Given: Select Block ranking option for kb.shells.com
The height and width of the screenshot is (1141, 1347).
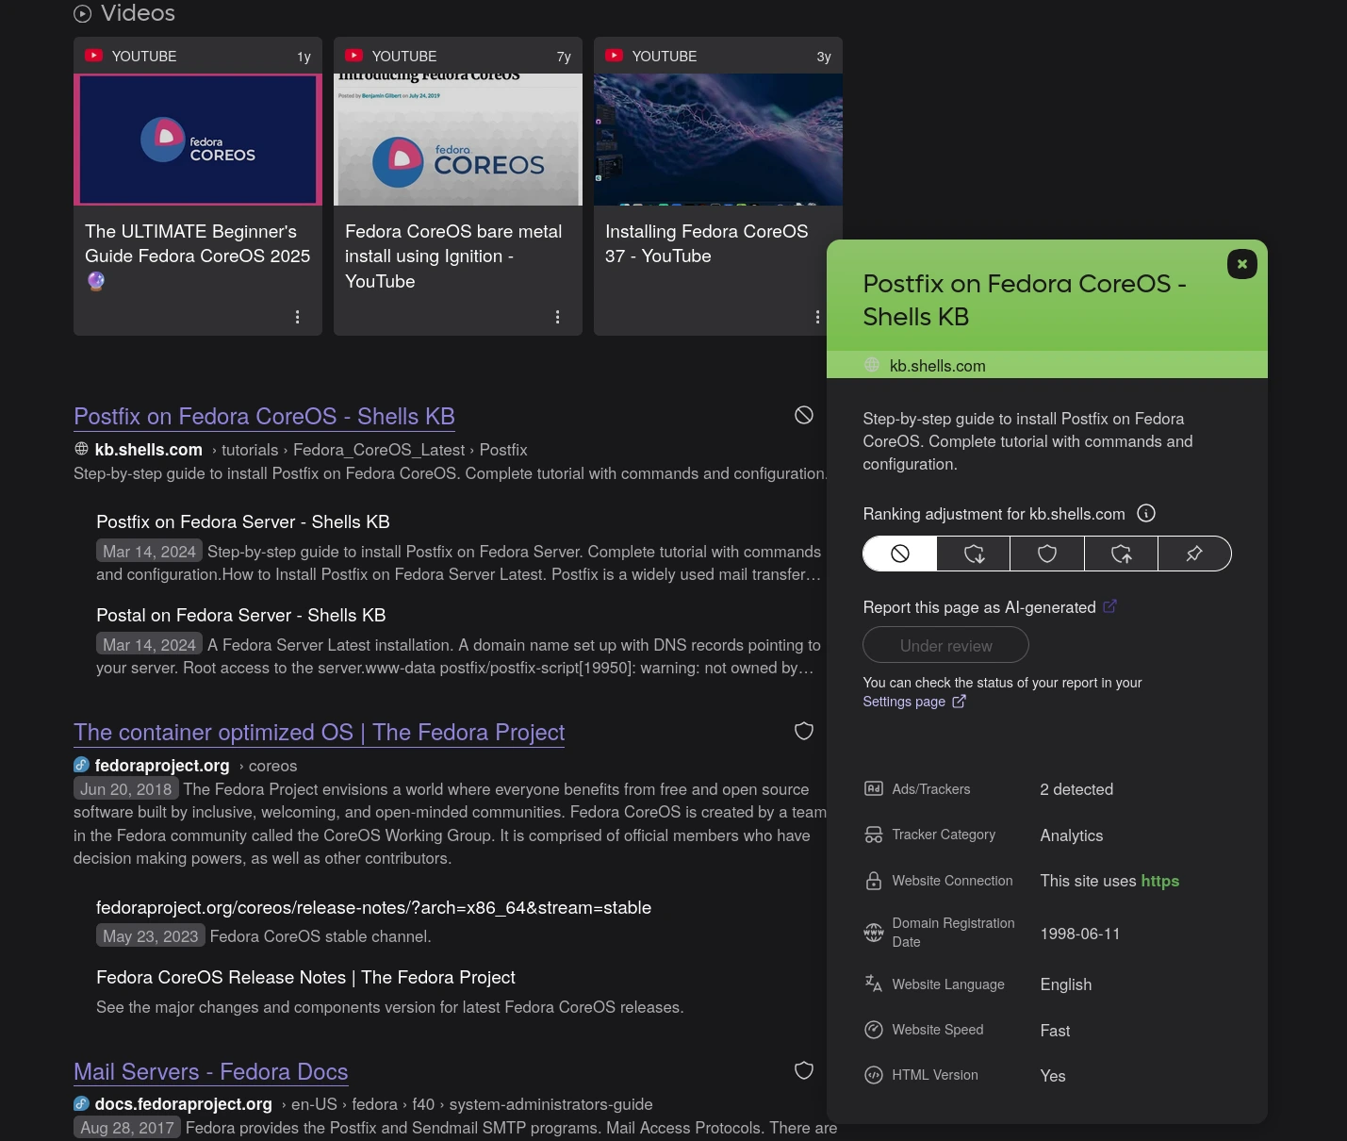Looking at the screenshot, I should [x=900, y=554].
